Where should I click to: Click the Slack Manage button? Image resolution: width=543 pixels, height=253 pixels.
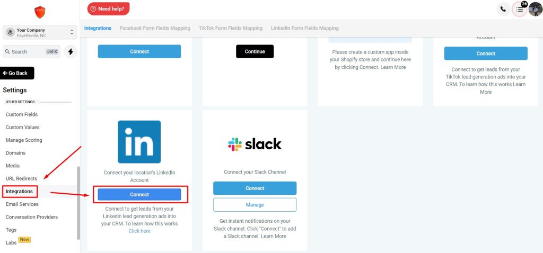[255, 205]
